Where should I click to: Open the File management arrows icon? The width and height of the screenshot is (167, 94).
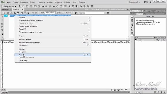108,13
